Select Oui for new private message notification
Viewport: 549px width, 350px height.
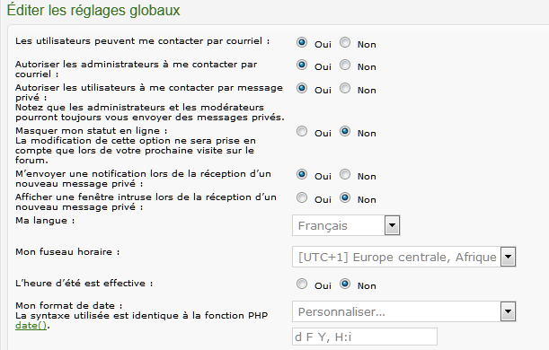coord(302,174)
